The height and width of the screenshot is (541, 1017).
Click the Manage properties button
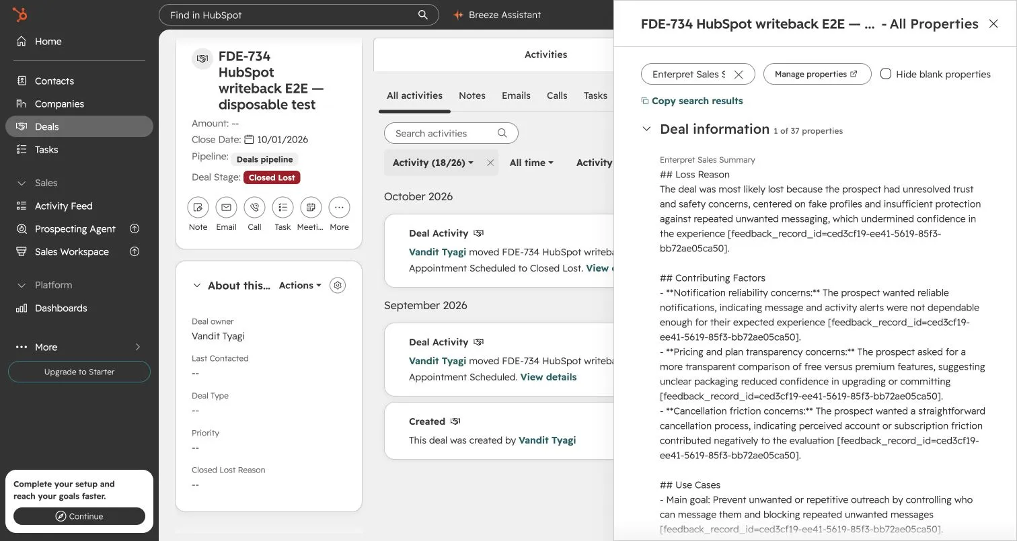[817, 74]
